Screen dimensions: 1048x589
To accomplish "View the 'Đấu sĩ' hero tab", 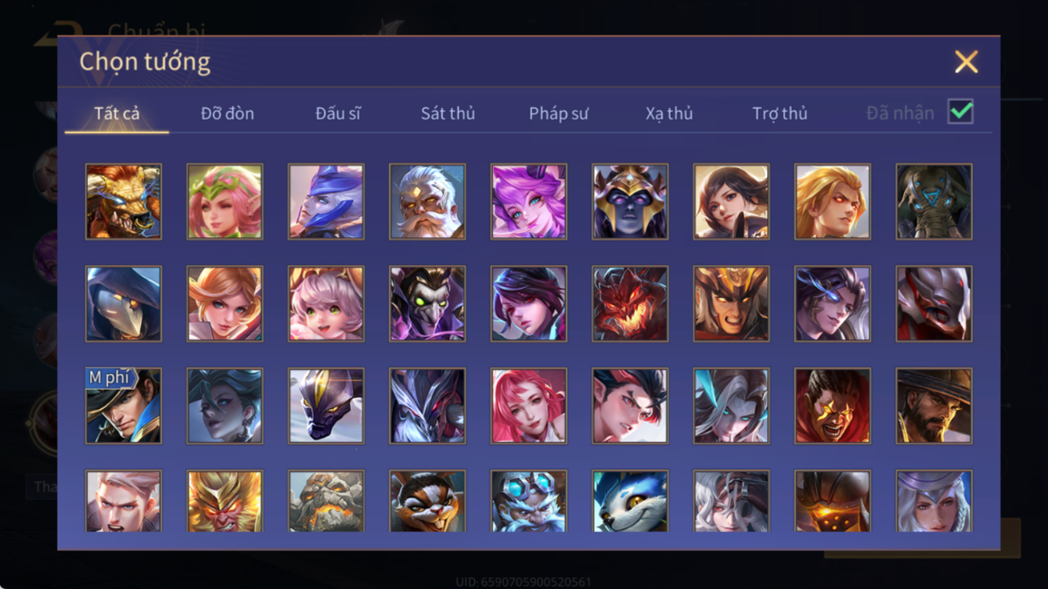I will (x=338, y=113).
